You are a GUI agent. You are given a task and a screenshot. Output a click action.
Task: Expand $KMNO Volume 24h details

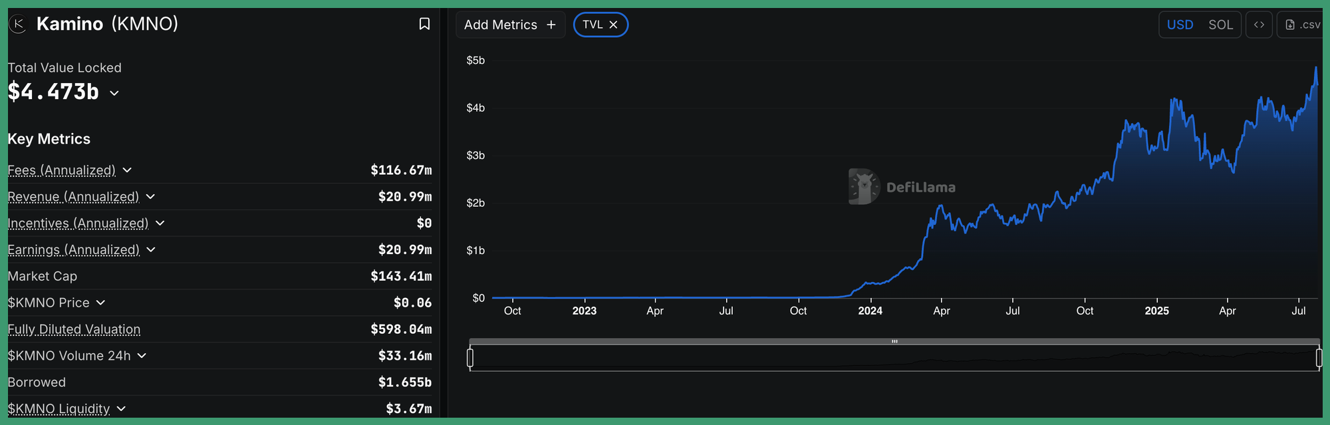[x=142, y=356]
